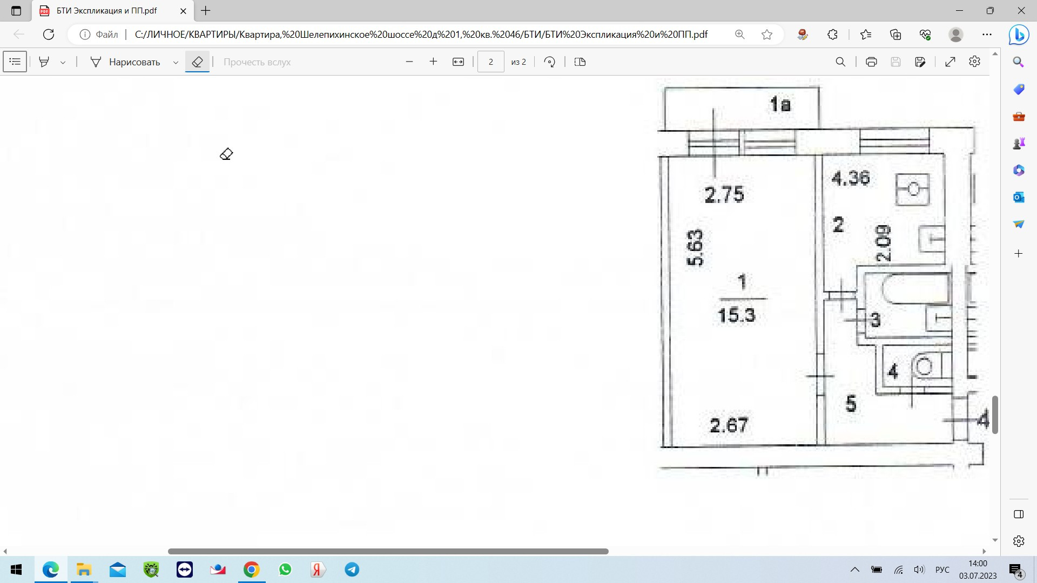Enter full screen mode
1037x583 pixels.
coord(950,62)
